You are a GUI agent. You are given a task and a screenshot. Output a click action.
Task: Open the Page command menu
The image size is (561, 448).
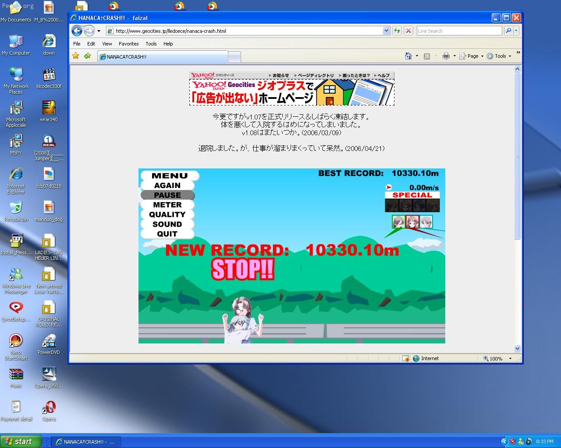pyautogui.click(x=471, y=56)
